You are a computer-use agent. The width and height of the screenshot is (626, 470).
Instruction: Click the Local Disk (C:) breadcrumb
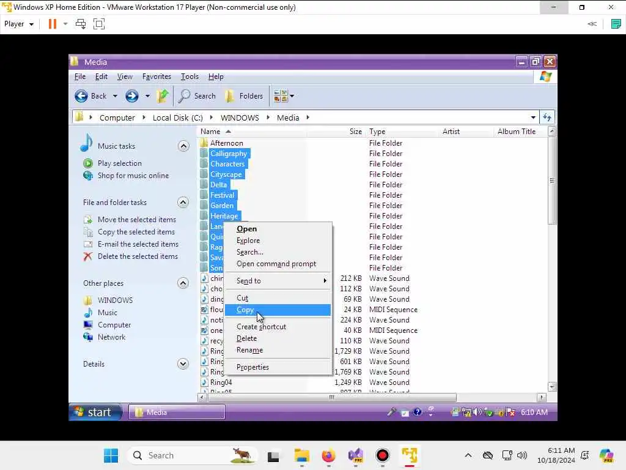178,118
